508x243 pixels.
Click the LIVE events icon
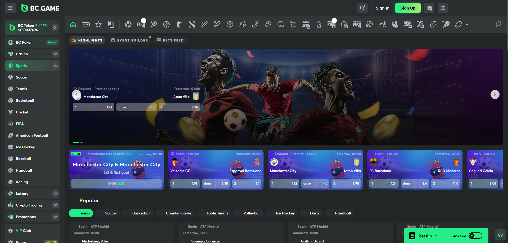coord(86,24)
